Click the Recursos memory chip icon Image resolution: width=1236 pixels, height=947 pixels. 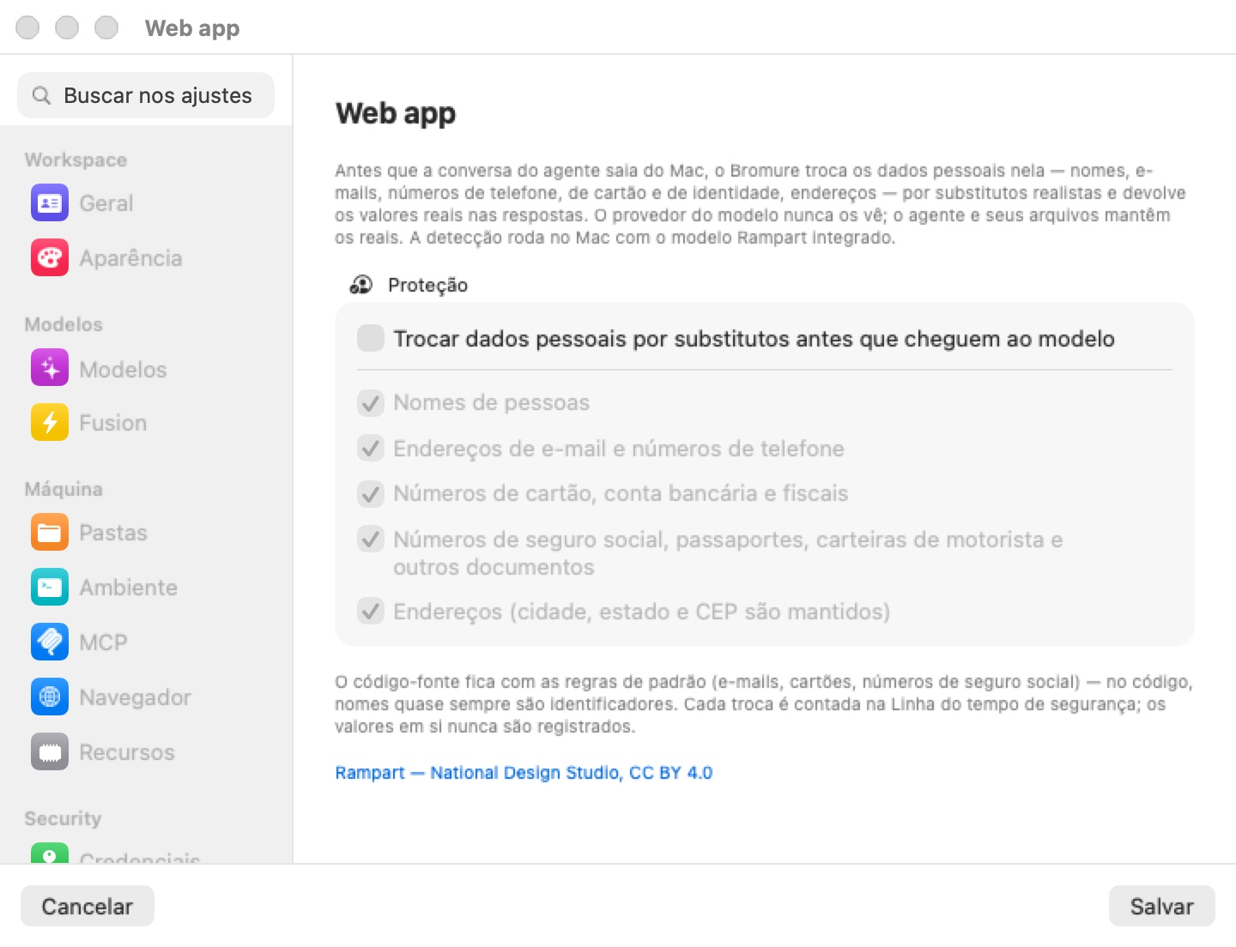click(50, 752)
